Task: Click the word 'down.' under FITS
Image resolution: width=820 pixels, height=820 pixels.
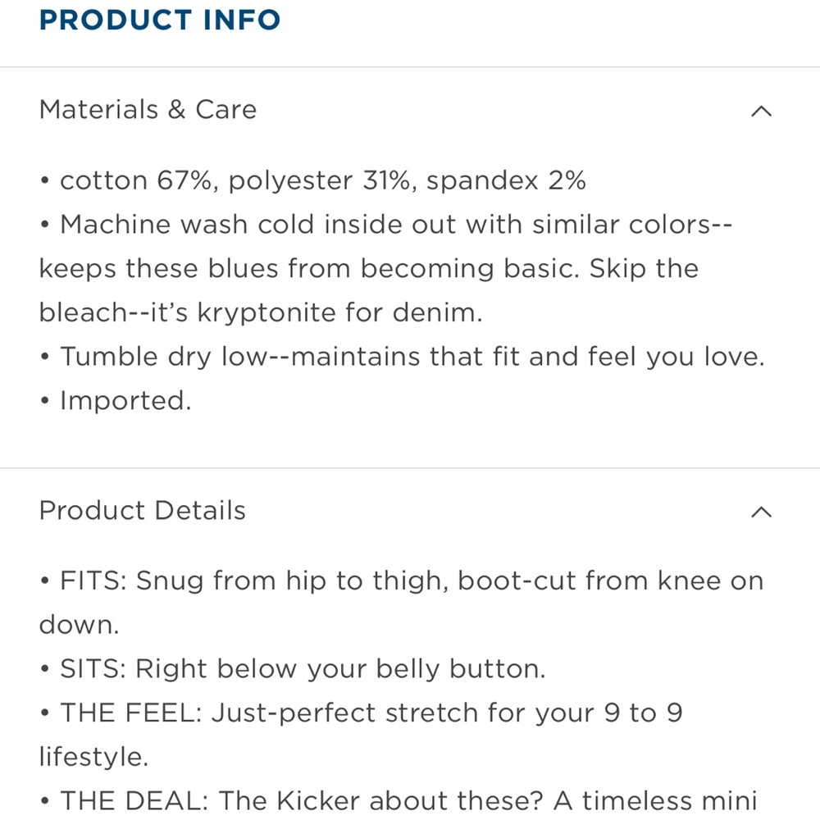Action: tap(79, 626)
